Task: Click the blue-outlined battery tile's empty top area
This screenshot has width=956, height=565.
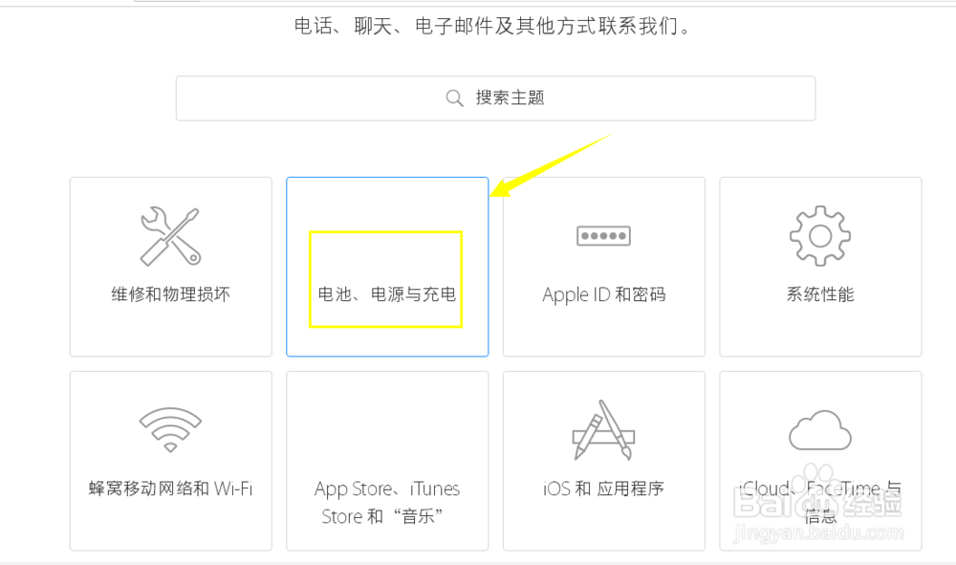Action: pos(387,205)
